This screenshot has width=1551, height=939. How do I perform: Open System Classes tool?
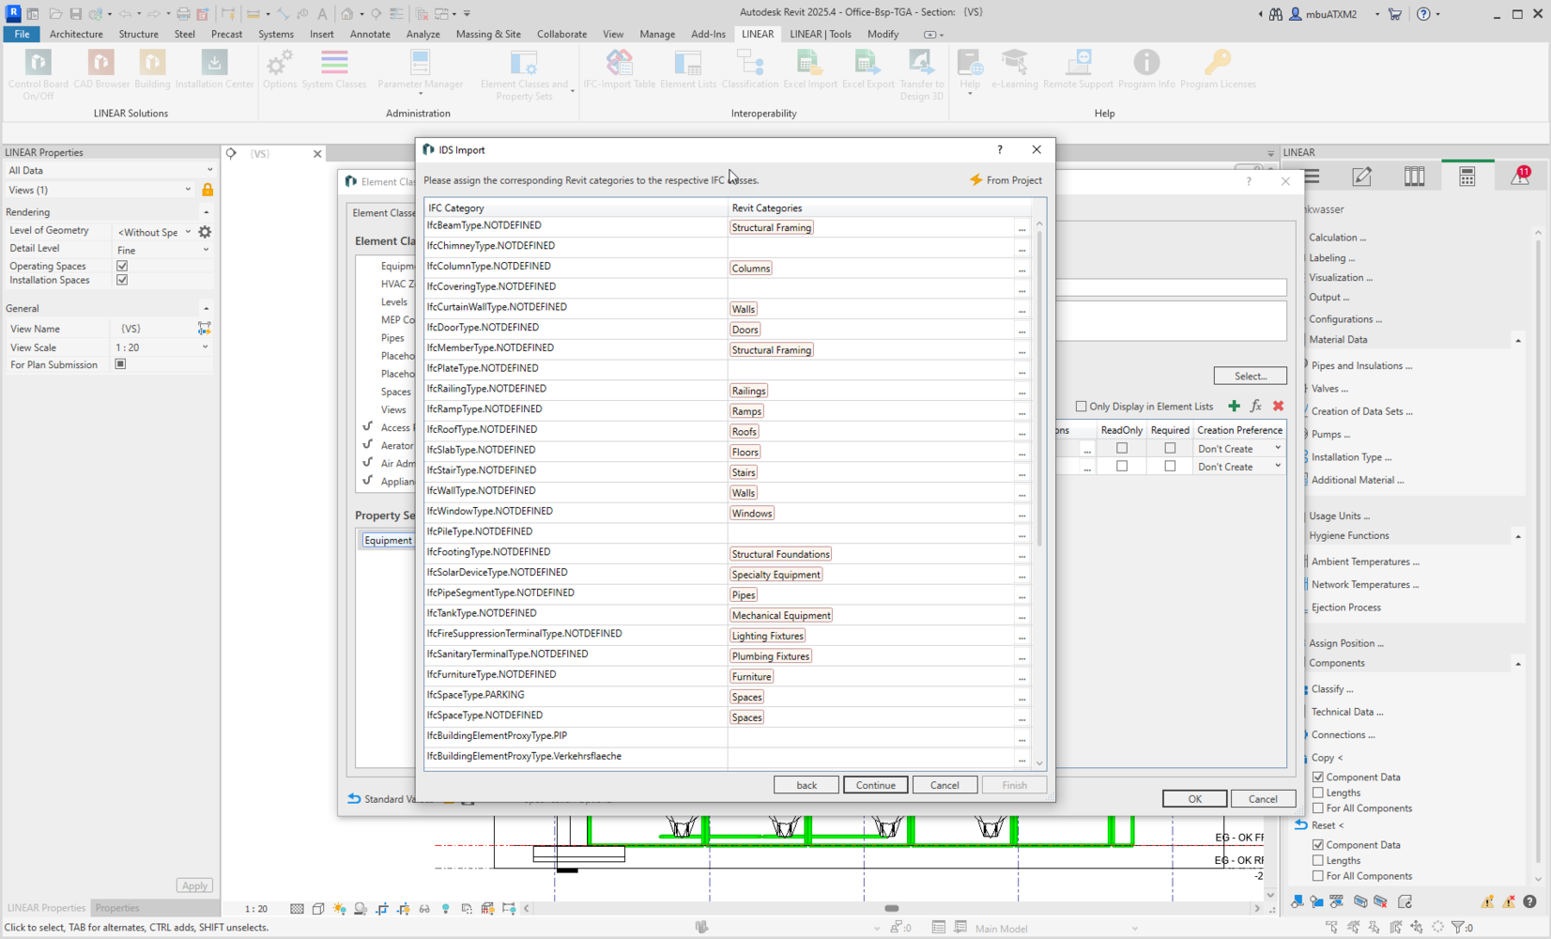click(x=334, y=69)
